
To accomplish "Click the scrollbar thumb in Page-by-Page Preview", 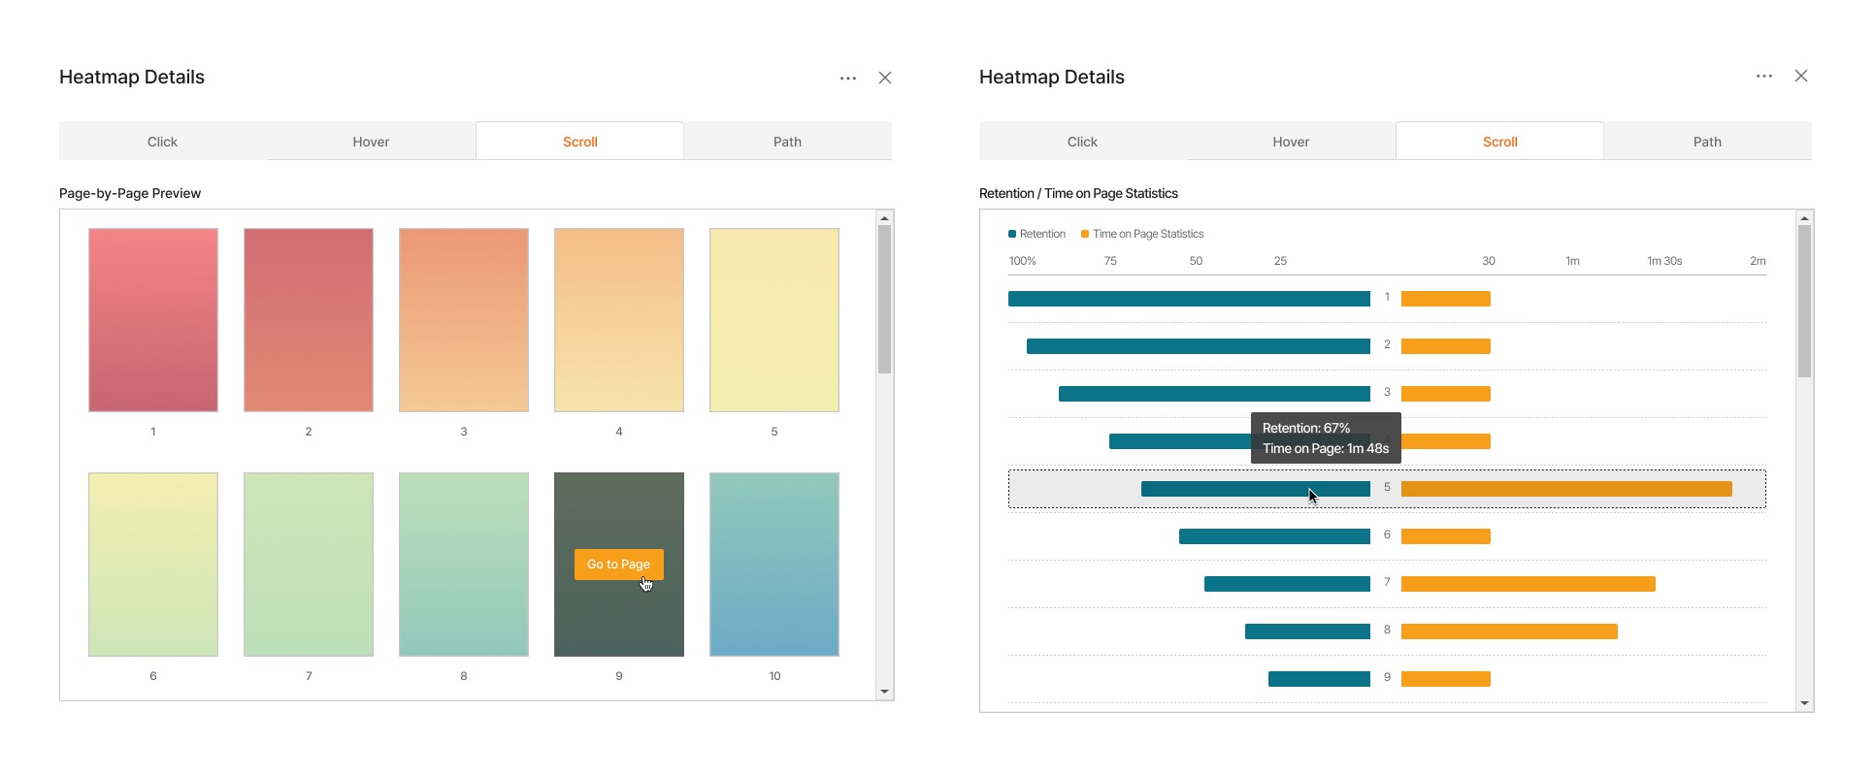I will [x=884, y=299].
